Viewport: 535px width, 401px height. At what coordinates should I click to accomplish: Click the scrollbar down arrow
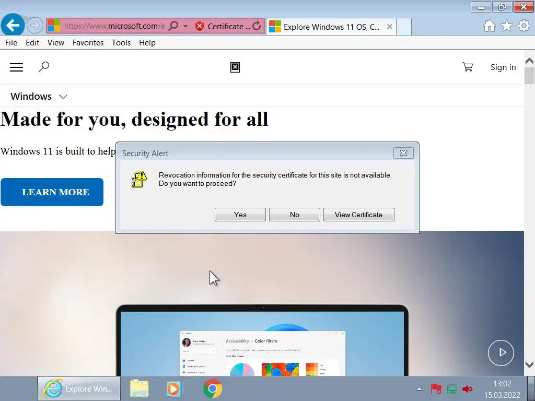pyautogui.click(x=530, y=364)
